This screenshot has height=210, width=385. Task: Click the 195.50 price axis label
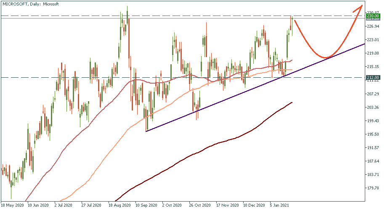pyautogui.click(x=374, y=134)
